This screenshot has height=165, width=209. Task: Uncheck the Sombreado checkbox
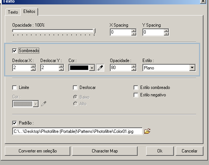(14, 51)
